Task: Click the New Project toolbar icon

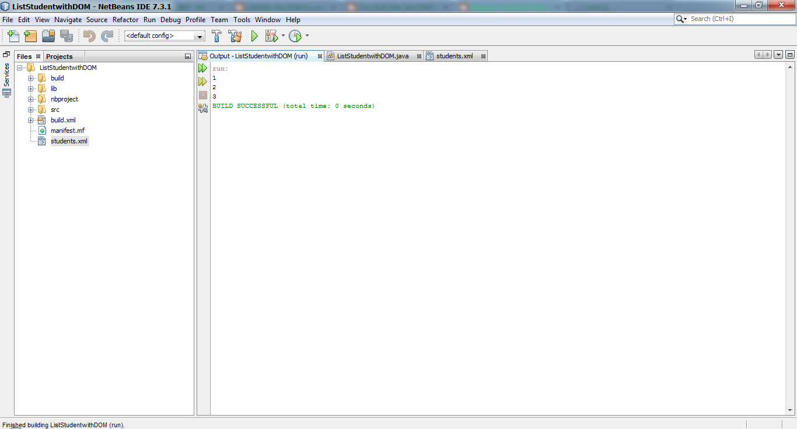Action: pos(30,36)
